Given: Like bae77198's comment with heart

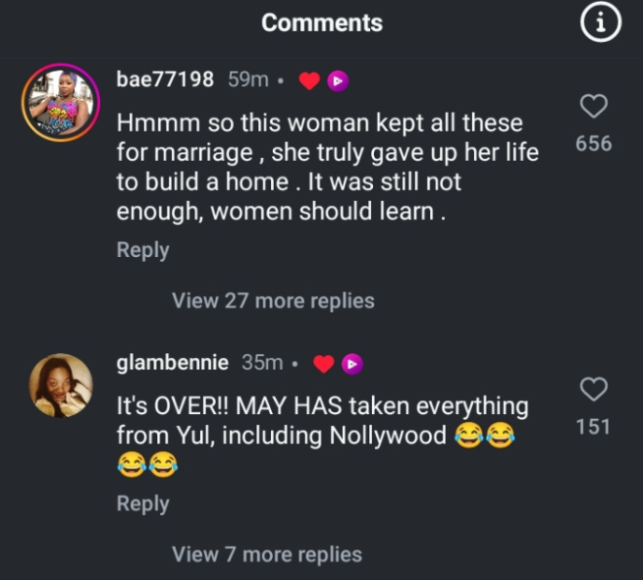Looking at the screenshot, I should pos(593,107).
